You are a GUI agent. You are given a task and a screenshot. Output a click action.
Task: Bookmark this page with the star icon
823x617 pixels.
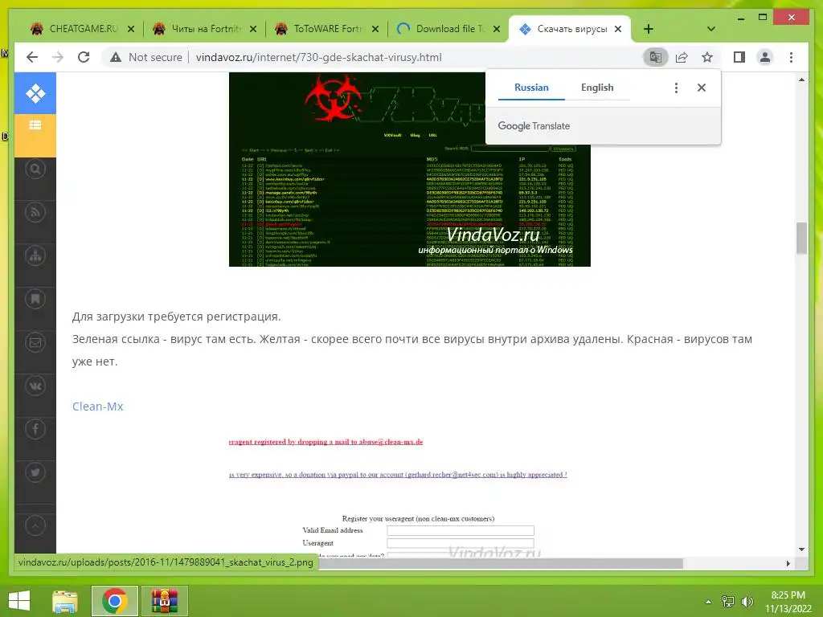tap(707, 57)
